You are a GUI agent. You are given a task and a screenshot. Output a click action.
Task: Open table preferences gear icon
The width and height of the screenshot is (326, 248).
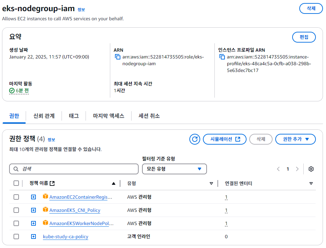click(x=311, y=169)
